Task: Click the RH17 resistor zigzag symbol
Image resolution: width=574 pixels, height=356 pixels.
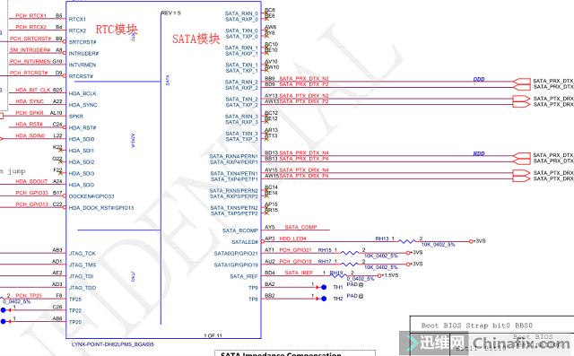Action: [350, 265]
